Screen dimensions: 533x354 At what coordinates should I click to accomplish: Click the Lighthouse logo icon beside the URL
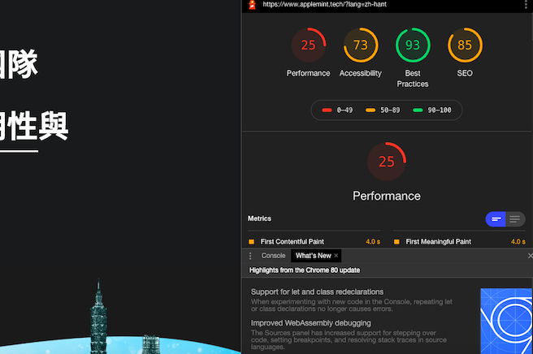coord(251,5)
